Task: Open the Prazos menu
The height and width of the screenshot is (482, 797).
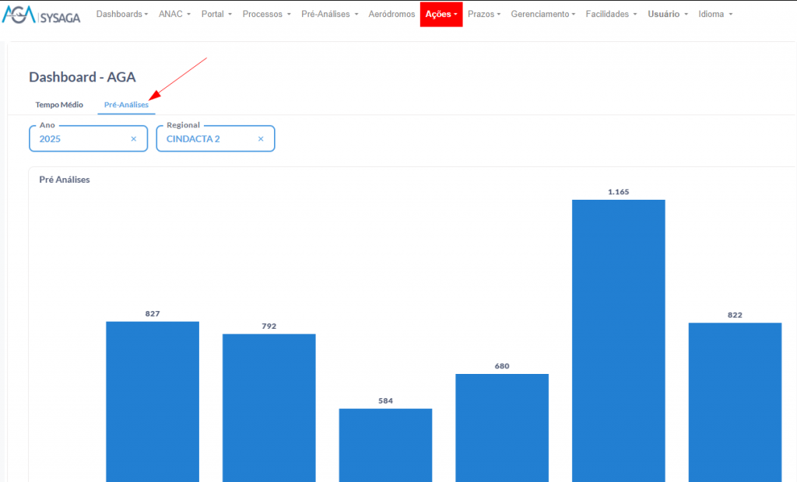Action: tap(484, 14)
